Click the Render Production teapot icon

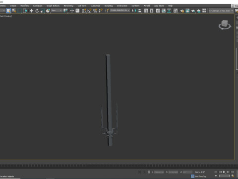click(193, 11)
